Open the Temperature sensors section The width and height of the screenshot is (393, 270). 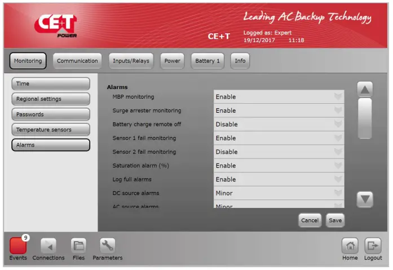51,130
